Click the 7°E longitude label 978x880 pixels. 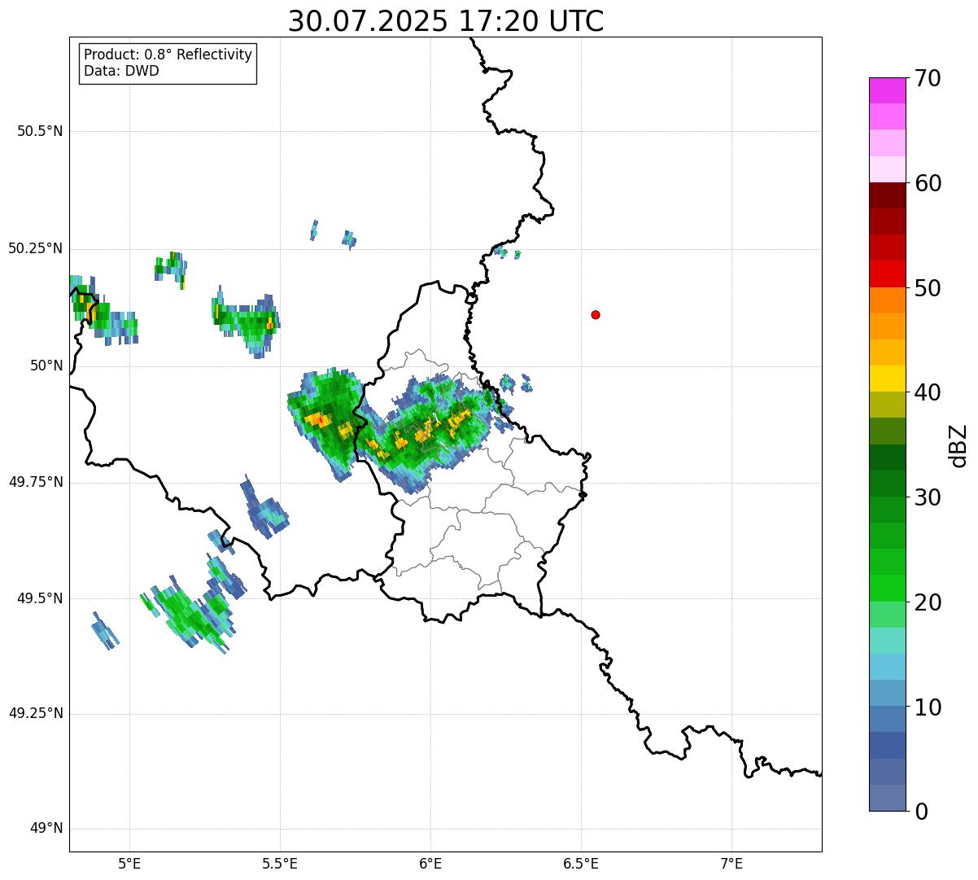point(732,864)
